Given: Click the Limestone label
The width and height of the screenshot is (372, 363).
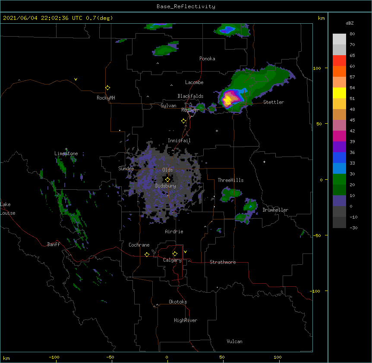Looking at the screenshot, I should coord(66,153).
